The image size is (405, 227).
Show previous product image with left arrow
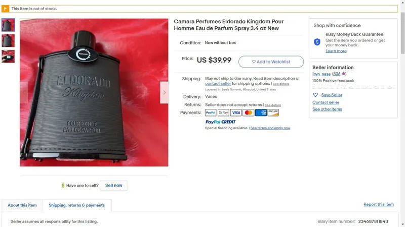pyautogui.click(x=24, y=92)
